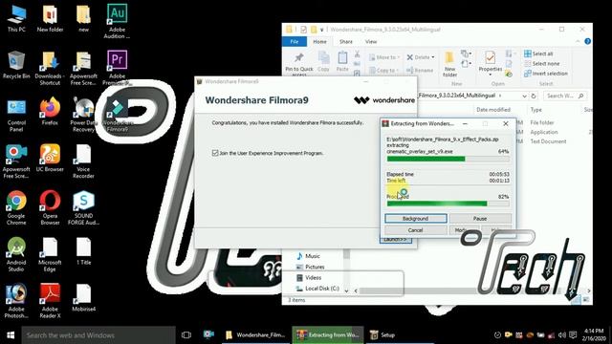Sort by Date modified column
This screenshot has height=344, width=612.
(x=493, y=110)
